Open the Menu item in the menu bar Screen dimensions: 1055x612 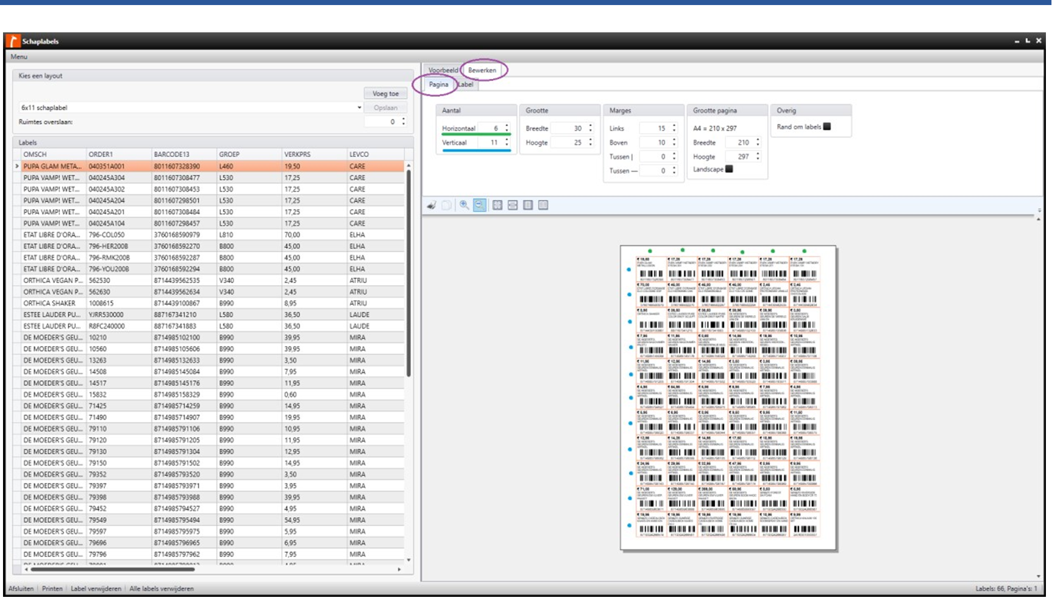pyautogui.click(x=19, y=57)
